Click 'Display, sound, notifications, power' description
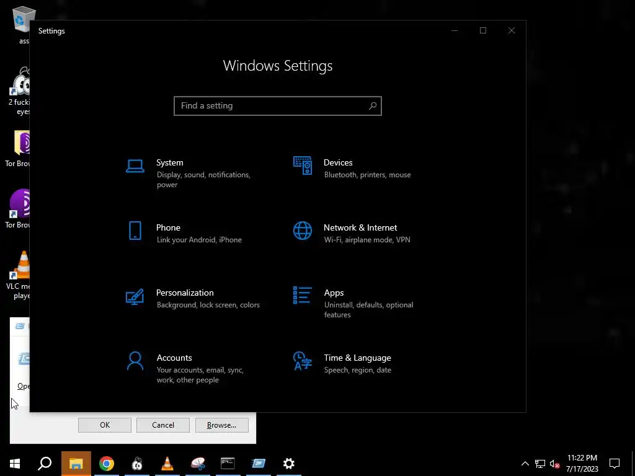This screenshot has height=476, width=635. click(x=203, y=180)
